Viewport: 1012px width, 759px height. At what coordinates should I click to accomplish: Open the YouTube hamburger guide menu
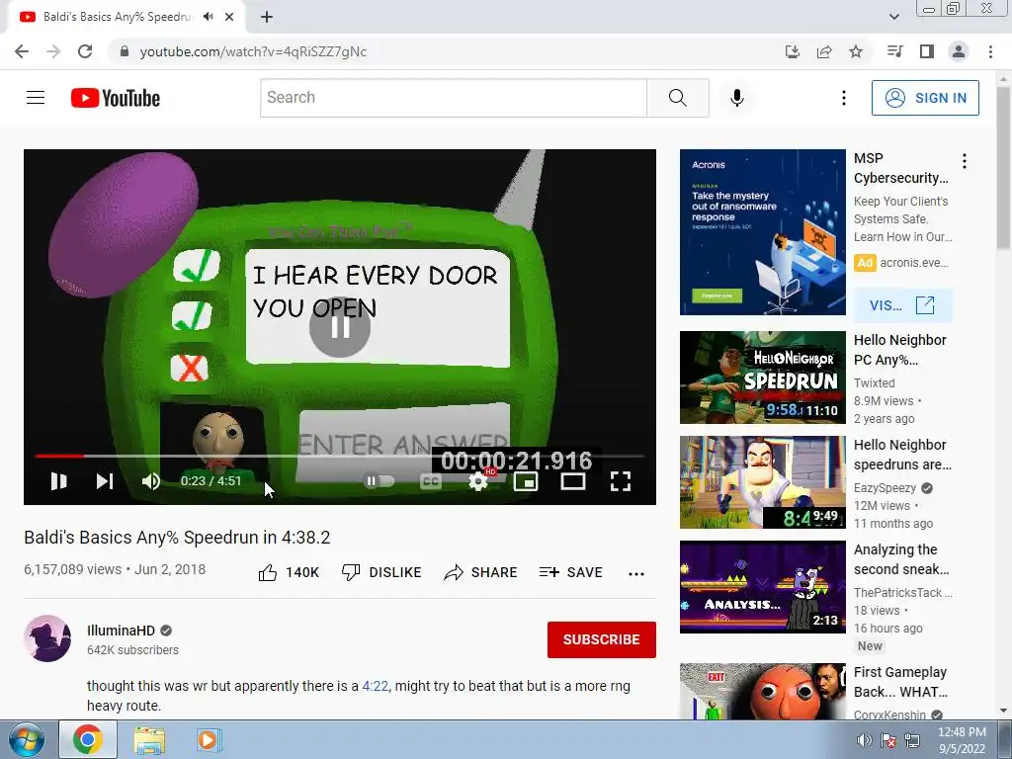tap(36, 98)
